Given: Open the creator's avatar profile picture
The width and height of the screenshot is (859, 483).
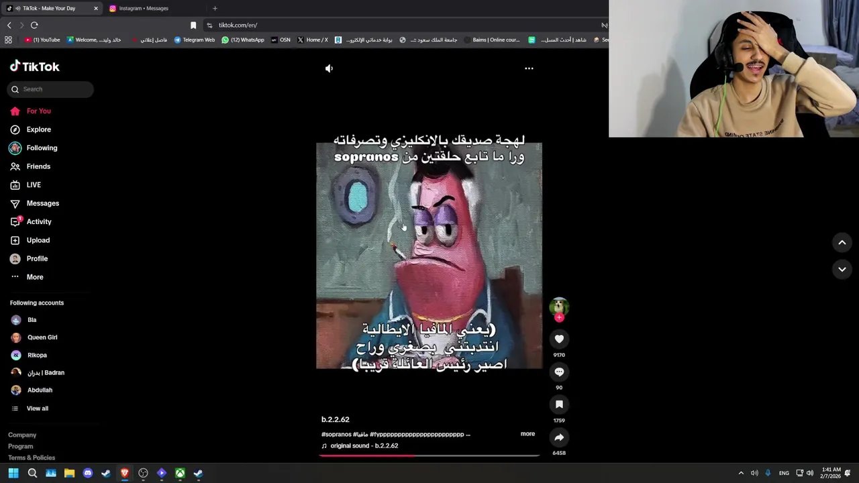Looking at the screenshot, I should pos(559,307).
